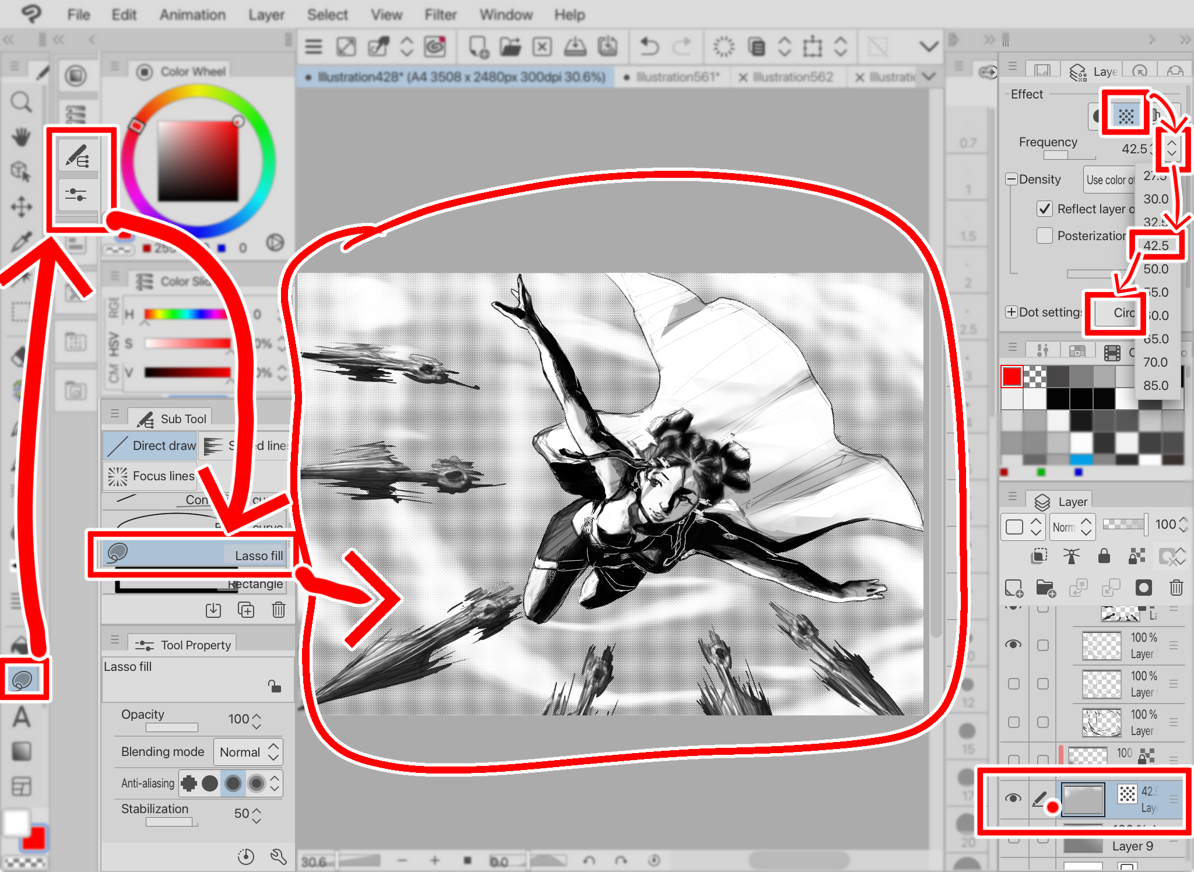Create a layer mask
The width and height of the screenshot is (1194, 872).
pyautogui.click(x=1143, y=588)
